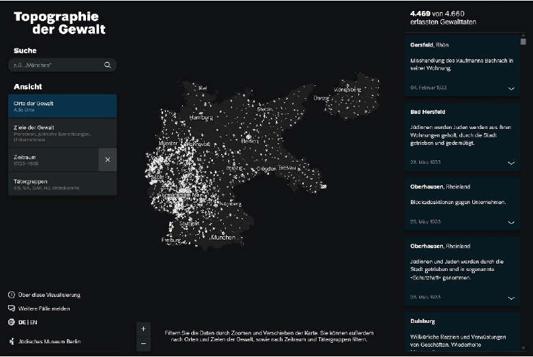Click the Jüdisches Museum Berlin logo icon
The width and height of the screenshot is (533, 357).
12,341
